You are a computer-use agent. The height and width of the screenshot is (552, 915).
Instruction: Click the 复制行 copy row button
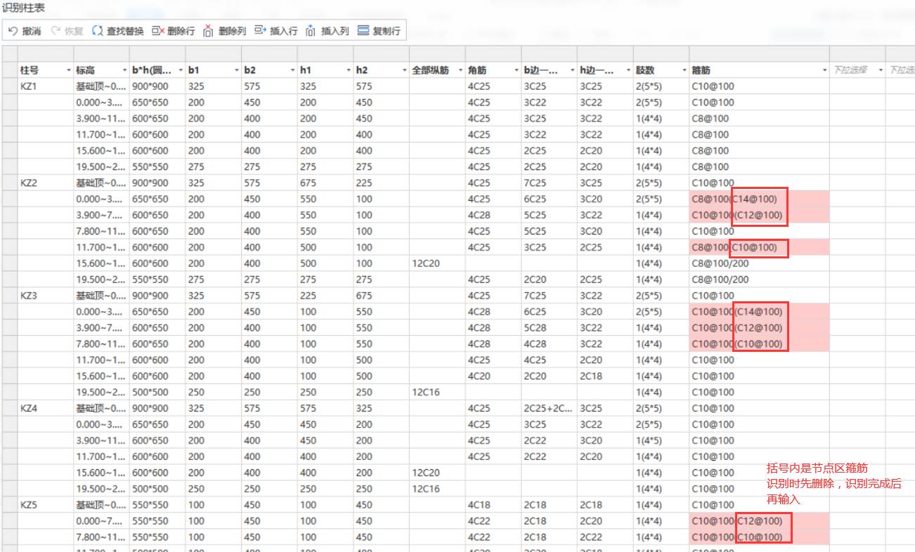(379, 31)
